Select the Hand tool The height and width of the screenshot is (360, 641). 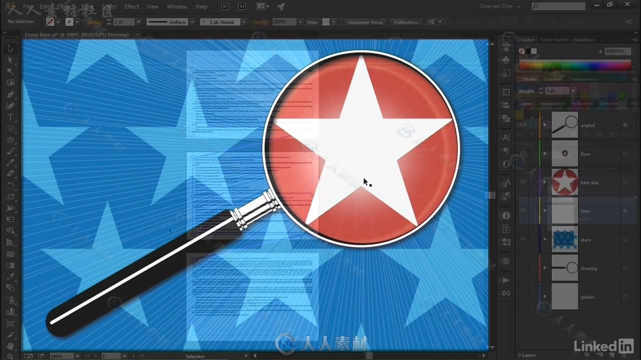[10, 345]
